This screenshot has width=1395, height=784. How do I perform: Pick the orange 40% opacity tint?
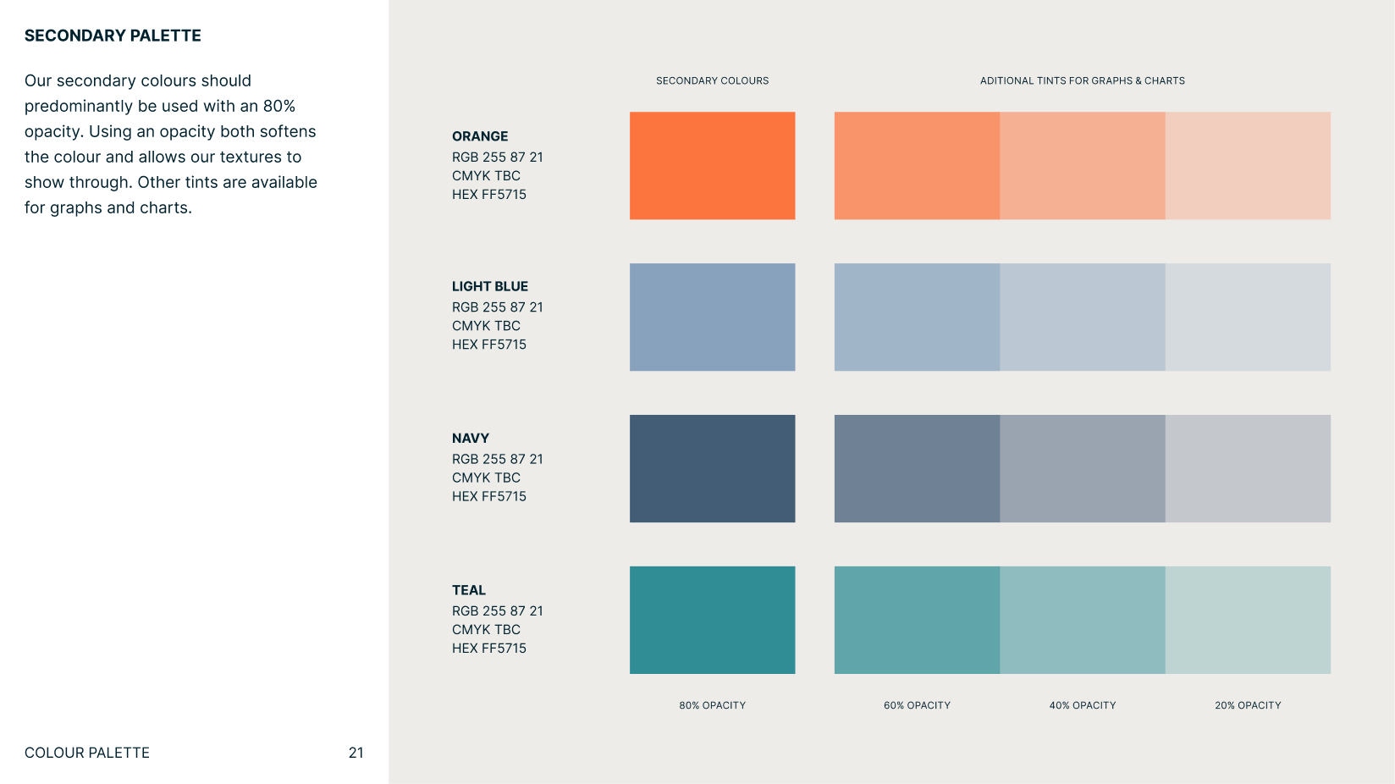(1083, 166)
